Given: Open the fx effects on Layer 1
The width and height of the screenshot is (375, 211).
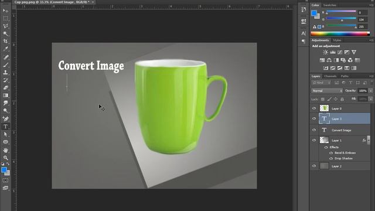Looking at the screenshot, I should [x=364, y=141].
